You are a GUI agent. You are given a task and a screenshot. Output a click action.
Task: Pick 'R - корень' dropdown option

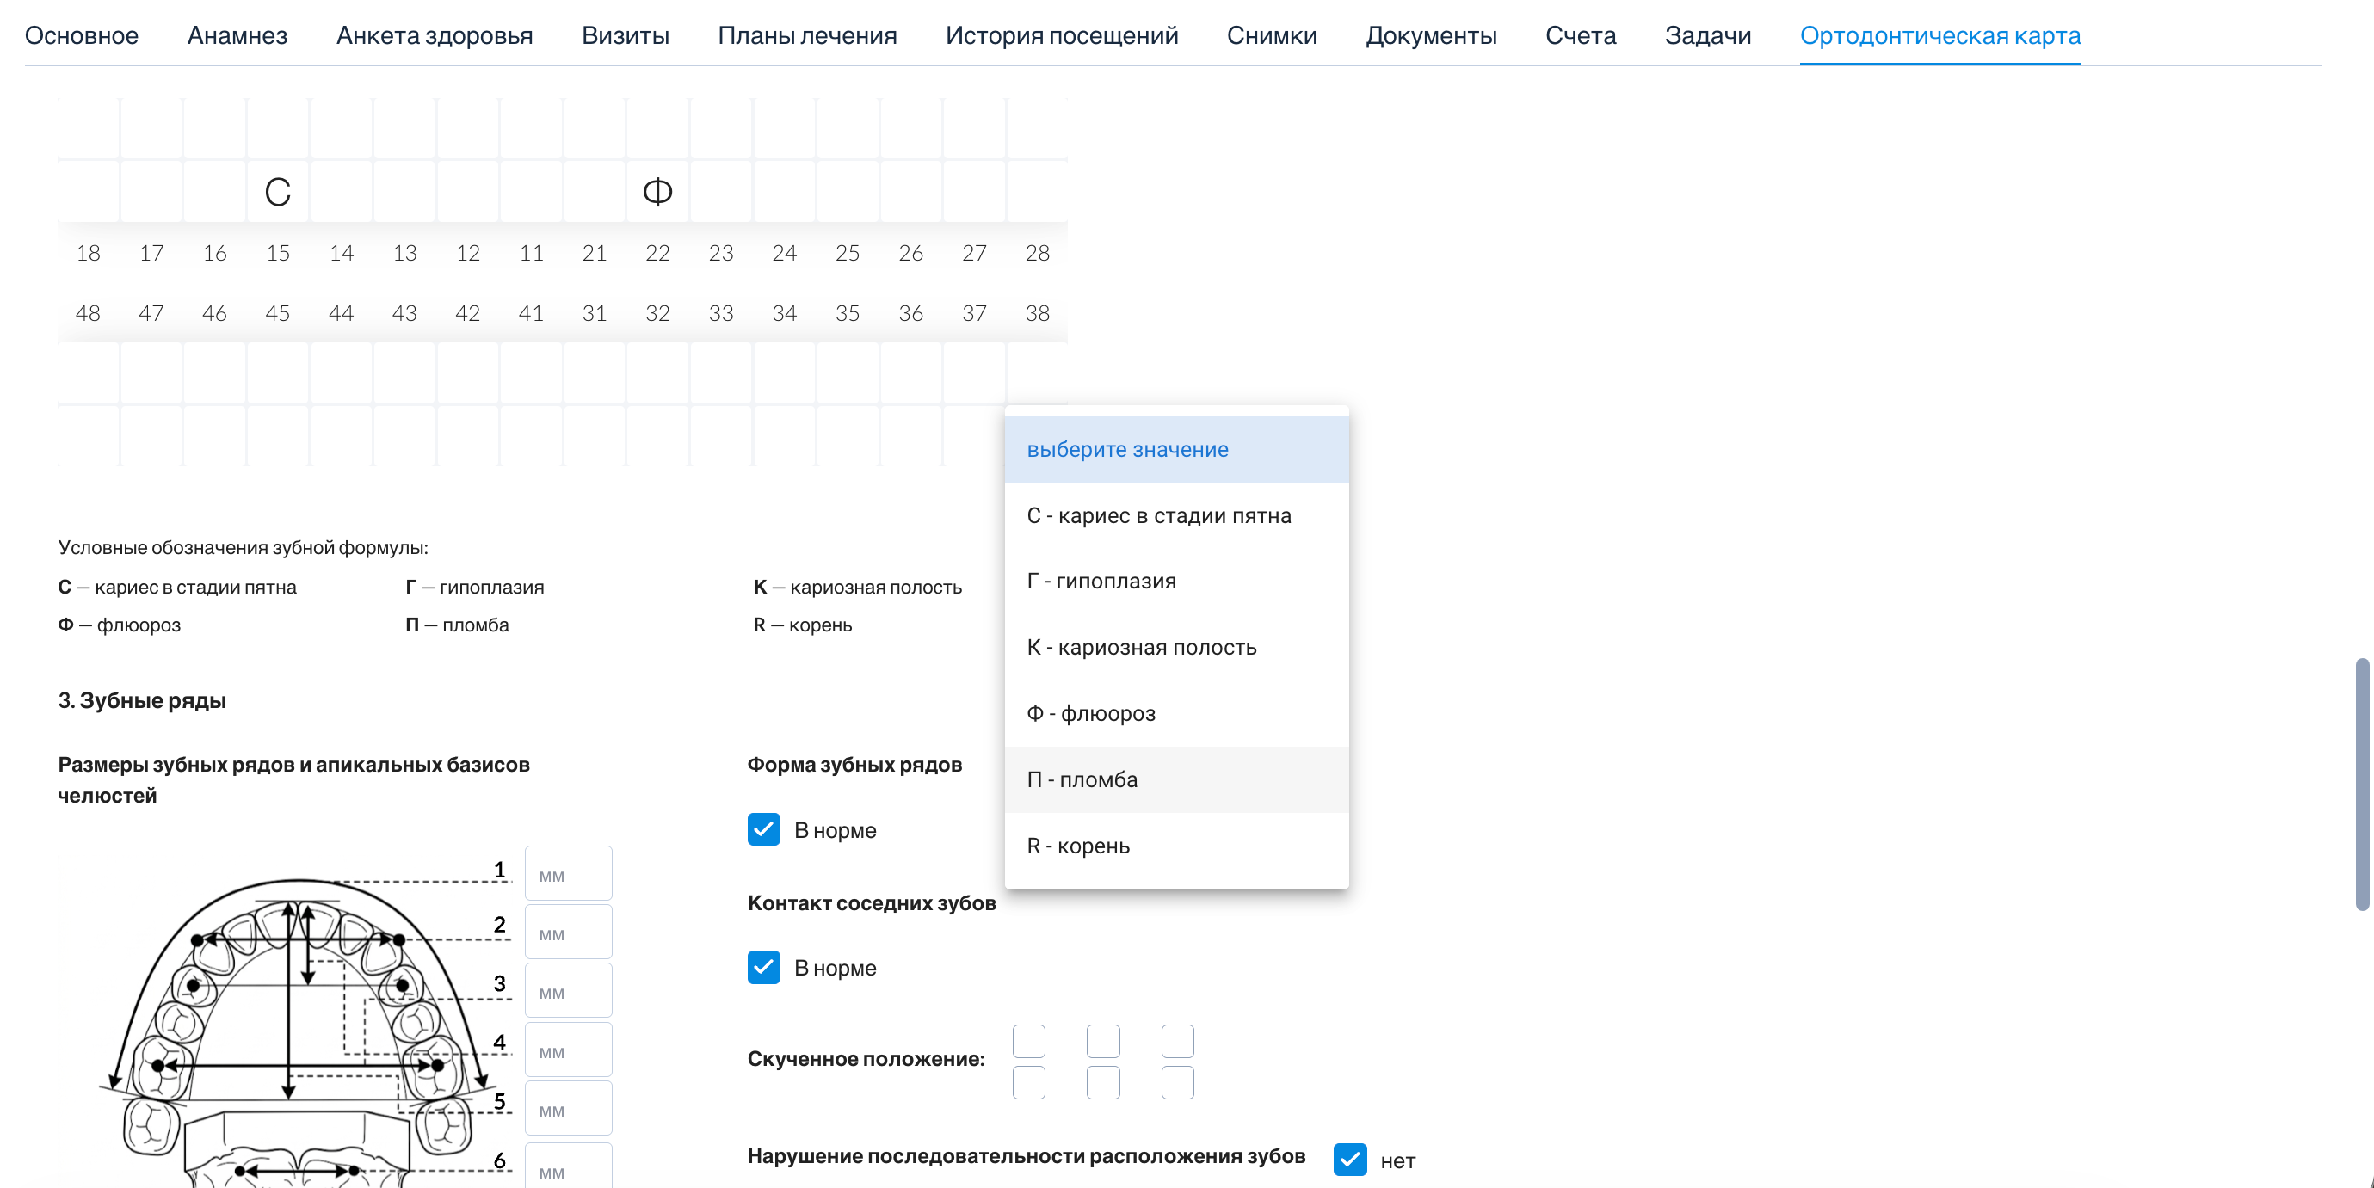(x=1176, y=846)
